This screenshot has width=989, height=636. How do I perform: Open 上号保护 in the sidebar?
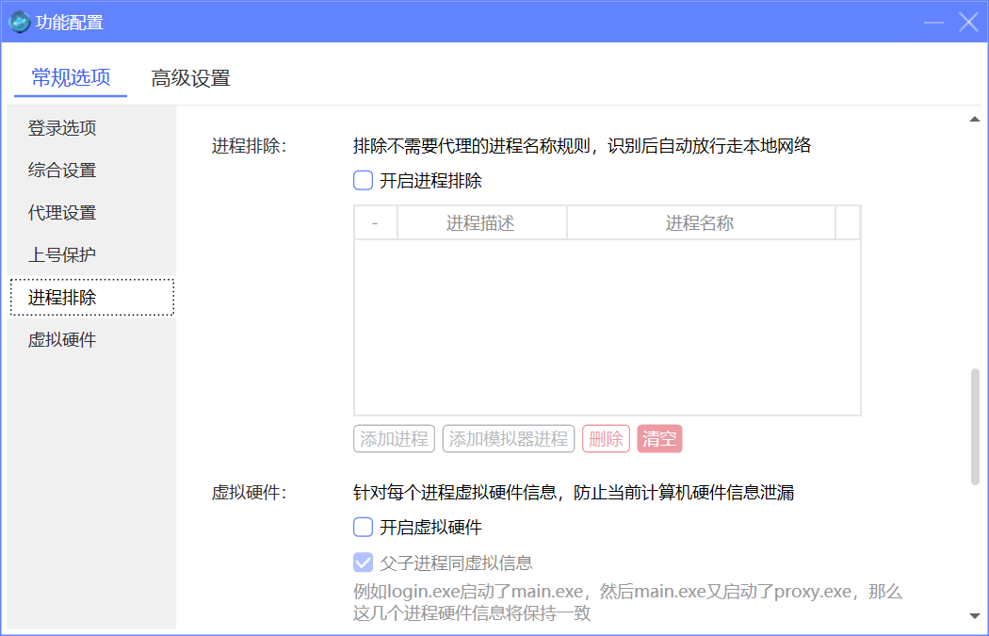62,255
